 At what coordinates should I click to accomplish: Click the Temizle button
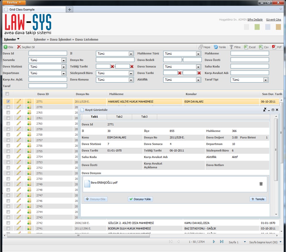click(x=258, y=199)
